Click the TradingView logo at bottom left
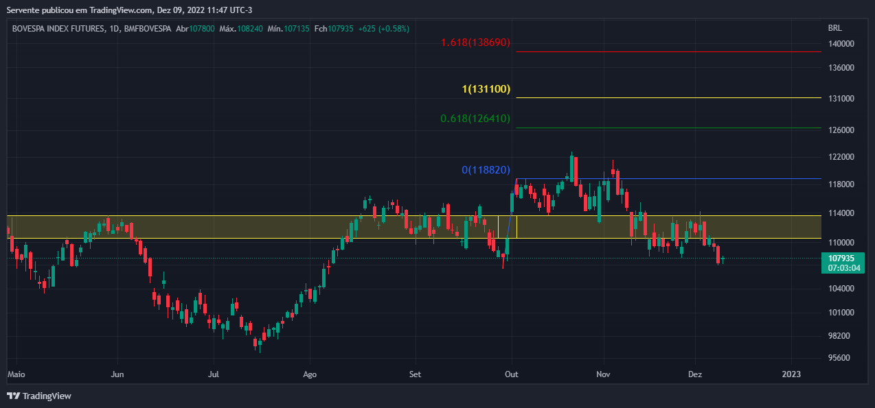 pyautogui.click(x=39, y=396)
